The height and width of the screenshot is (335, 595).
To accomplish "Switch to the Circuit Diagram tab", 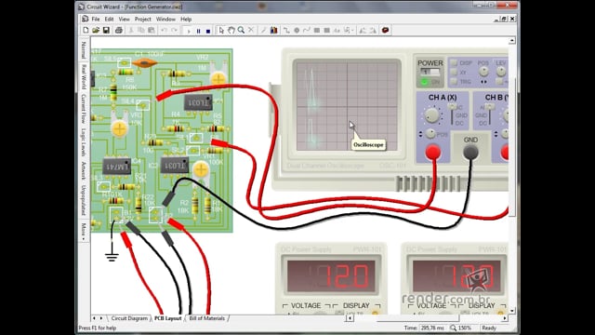I will [x=129, y=318].
